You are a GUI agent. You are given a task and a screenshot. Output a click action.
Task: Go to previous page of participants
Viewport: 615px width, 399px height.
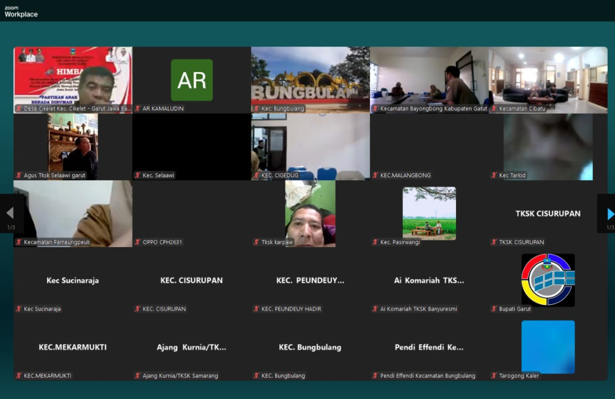coord(9,214)
